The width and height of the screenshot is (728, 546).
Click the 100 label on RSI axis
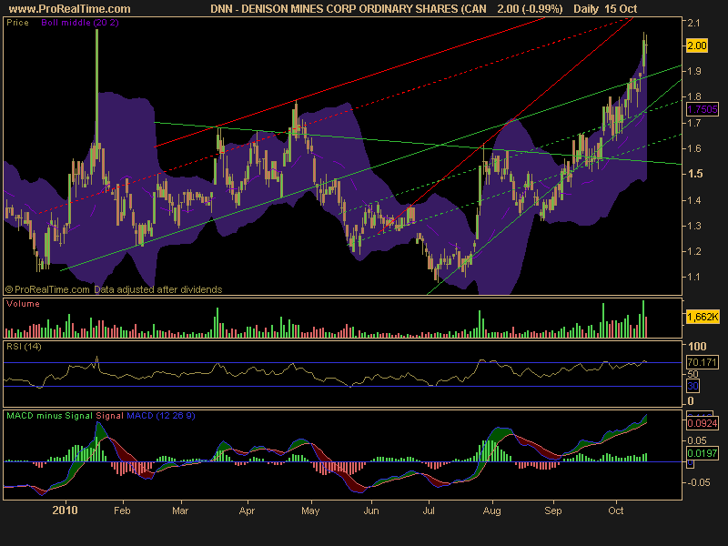pos(697,347)
